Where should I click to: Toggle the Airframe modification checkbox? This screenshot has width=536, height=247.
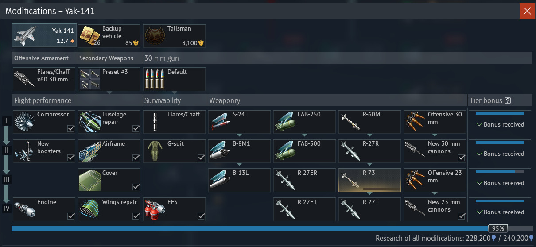[136, 158]
